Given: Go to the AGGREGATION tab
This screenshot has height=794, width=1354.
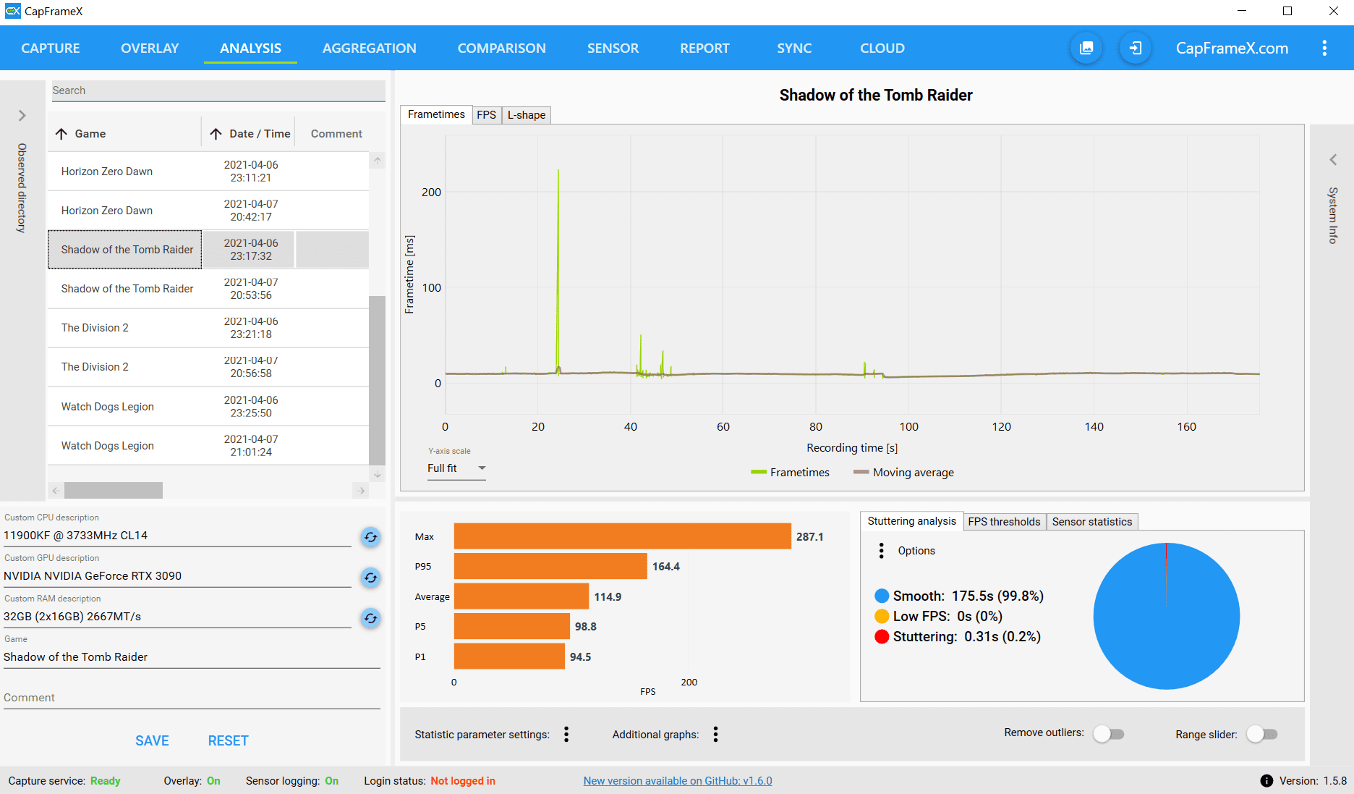Looking at the screenshot, I should pos(370,48).
